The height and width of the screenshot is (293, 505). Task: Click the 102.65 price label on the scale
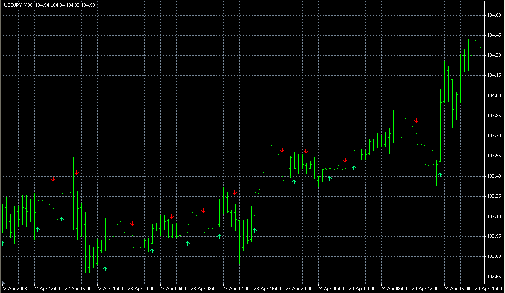pyautogui.click(x=494, y=276)
